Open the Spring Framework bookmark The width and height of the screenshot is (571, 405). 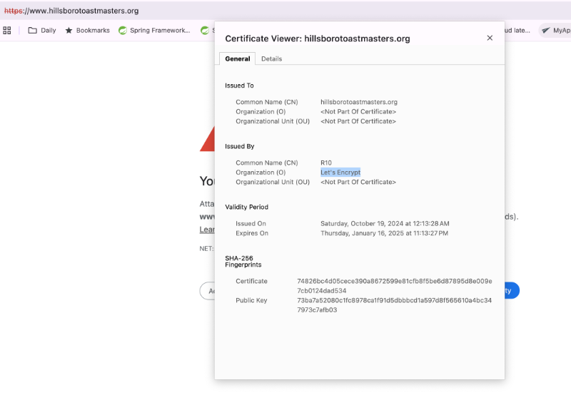click(x=154, y=31)
